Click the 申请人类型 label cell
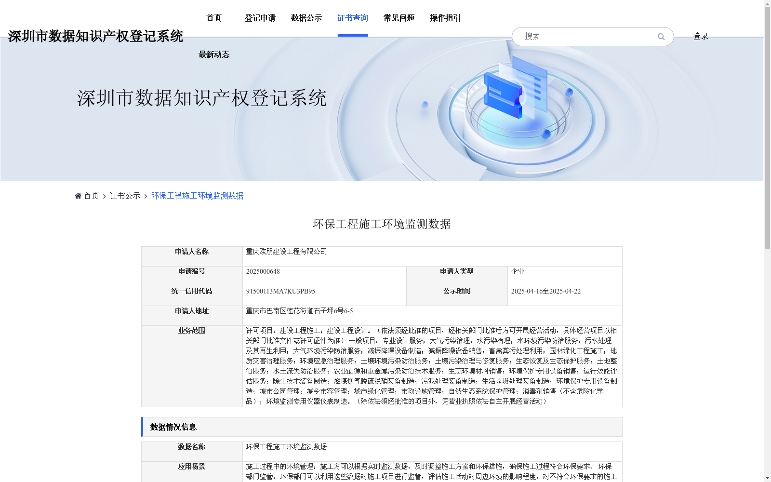 (457, 276)
